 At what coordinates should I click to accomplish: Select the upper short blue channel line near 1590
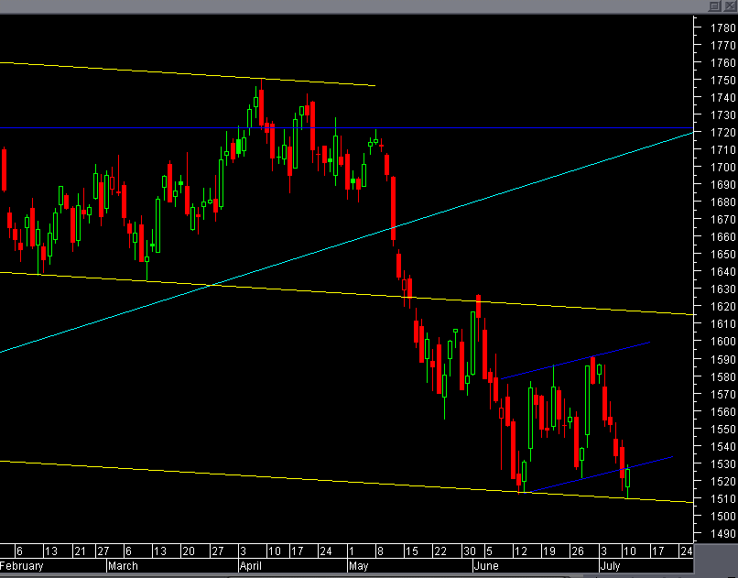click(575, 361)
